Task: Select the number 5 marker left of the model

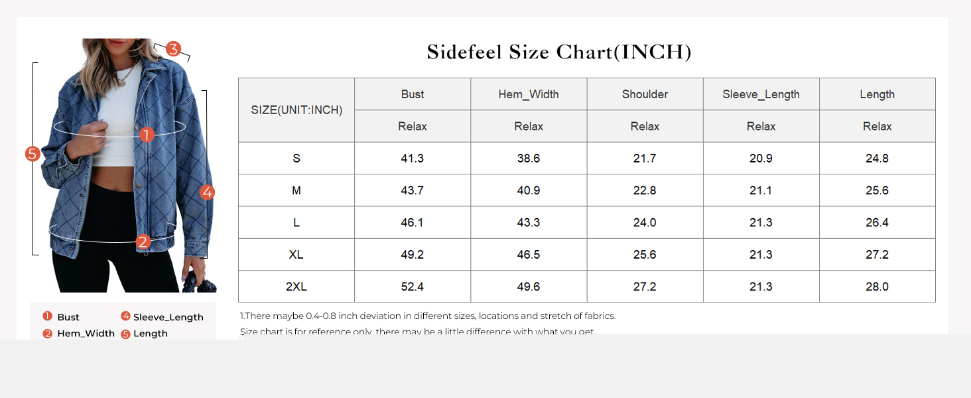Action: (32, 154)
